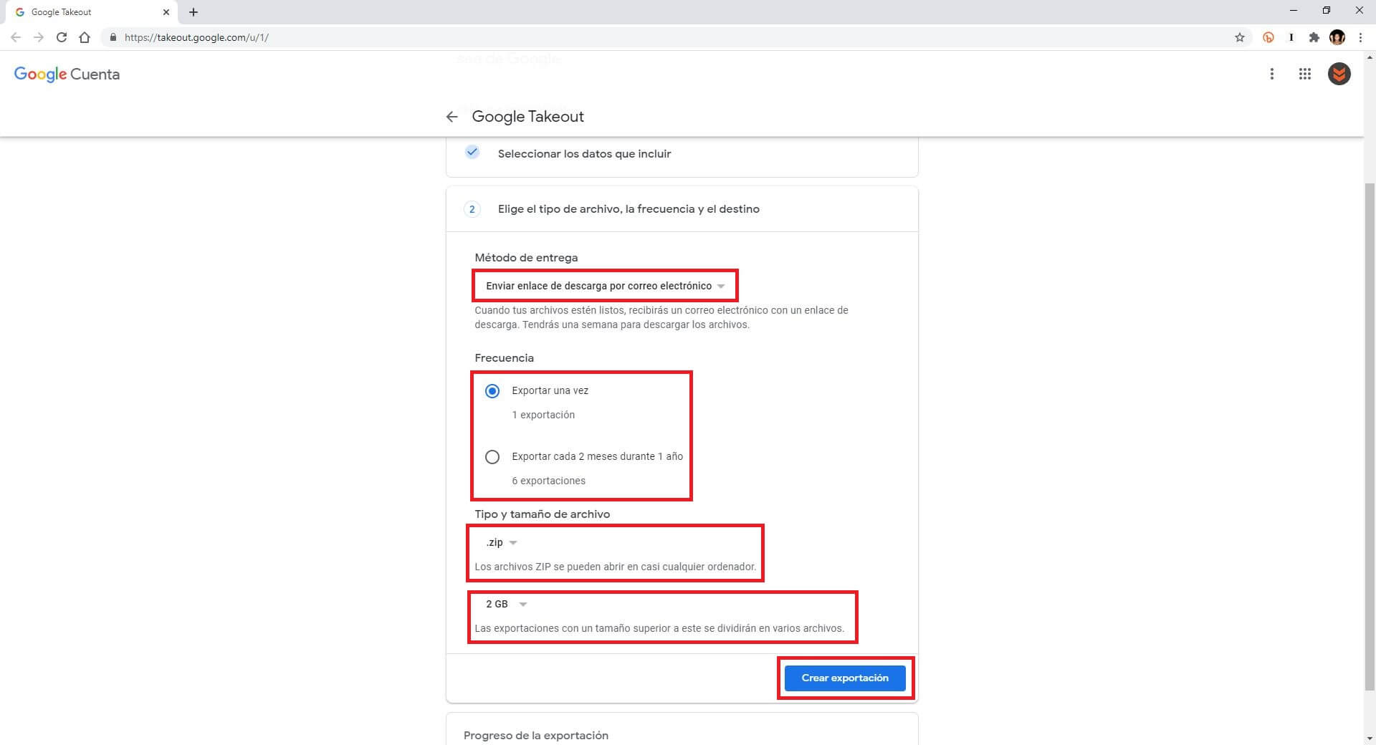This screenshot has height=745, width=1376.
Task: Expand 'Seleccionar los datos que incluir' step
Action: tap(682, 154)
